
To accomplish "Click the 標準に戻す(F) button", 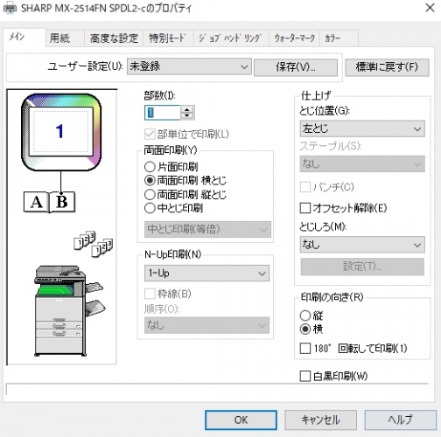I will 387,67.
